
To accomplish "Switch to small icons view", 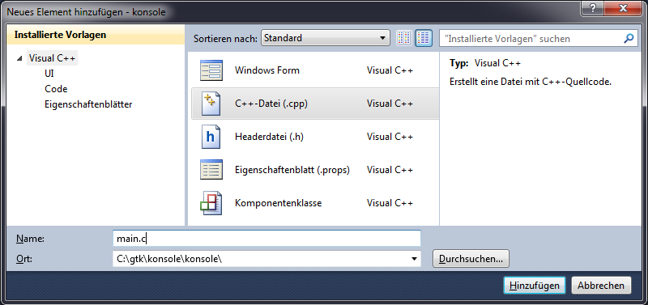I will 404,38.
